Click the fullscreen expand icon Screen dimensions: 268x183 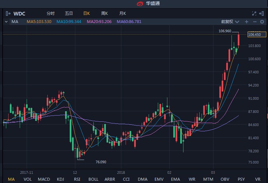point(254,13)
